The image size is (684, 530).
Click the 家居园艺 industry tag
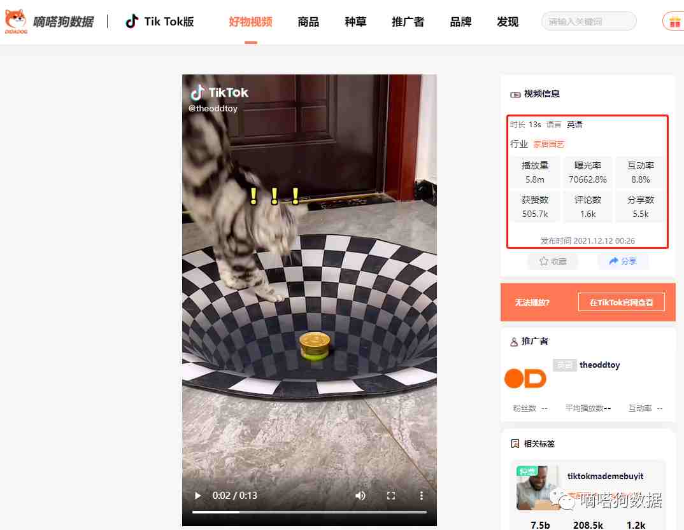pyautogui.click(x=548, y=144)
